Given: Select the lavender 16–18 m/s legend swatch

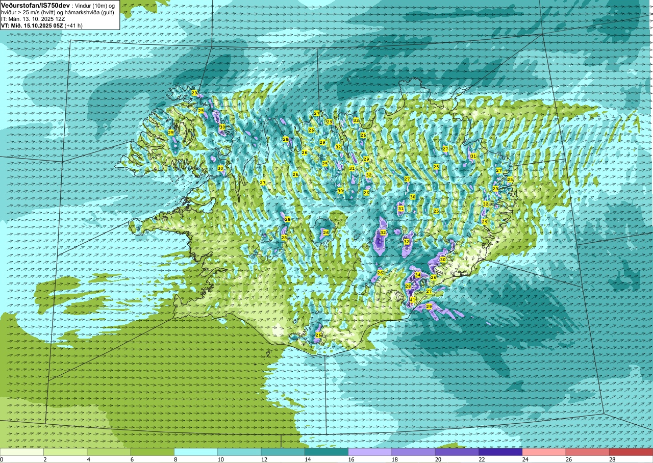Looking at the screenshot, I should click(370, 452).
